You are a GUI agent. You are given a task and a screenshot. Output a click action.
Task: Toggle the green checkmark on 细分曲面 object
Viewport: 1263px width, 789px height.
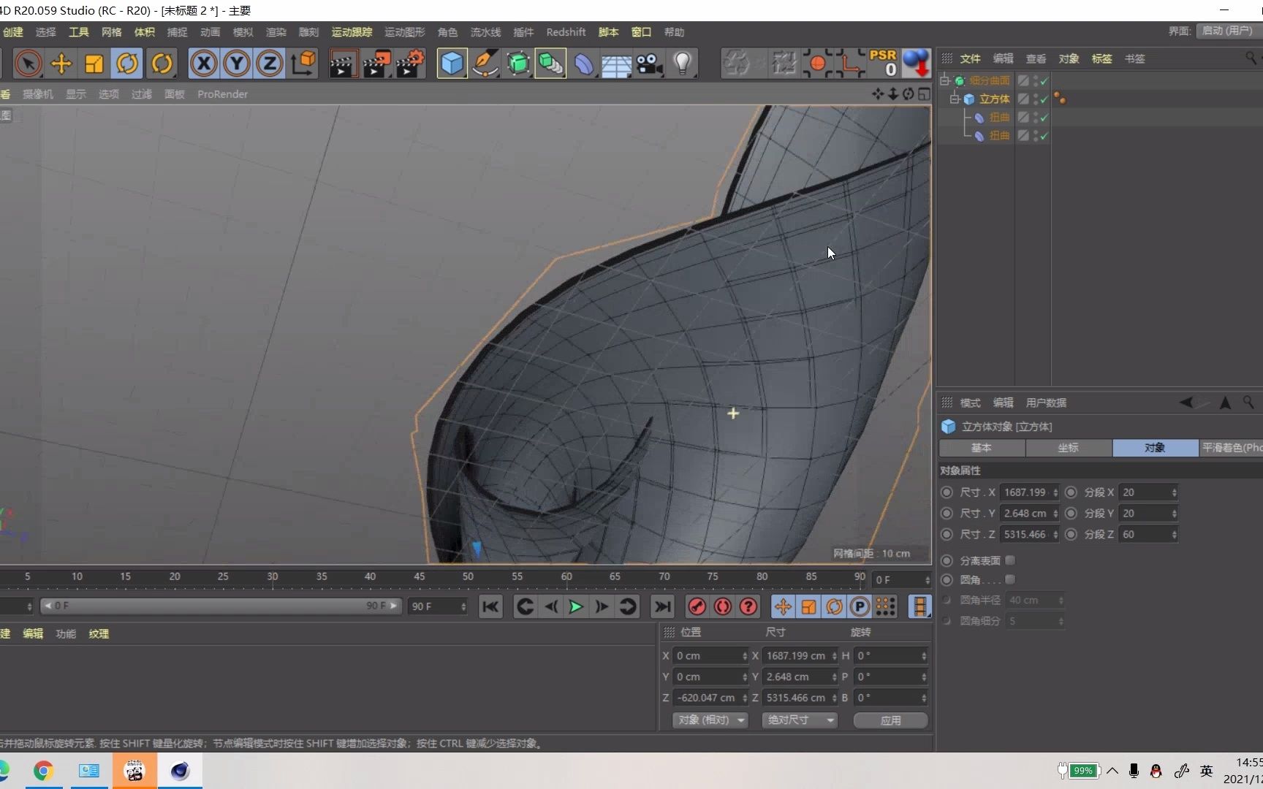point(1045,81)
